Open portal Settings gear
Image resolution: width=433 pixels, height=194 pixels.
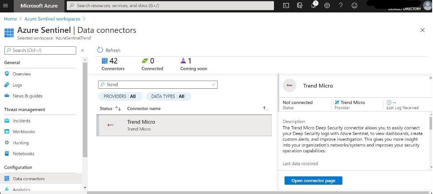coord(327,5)
